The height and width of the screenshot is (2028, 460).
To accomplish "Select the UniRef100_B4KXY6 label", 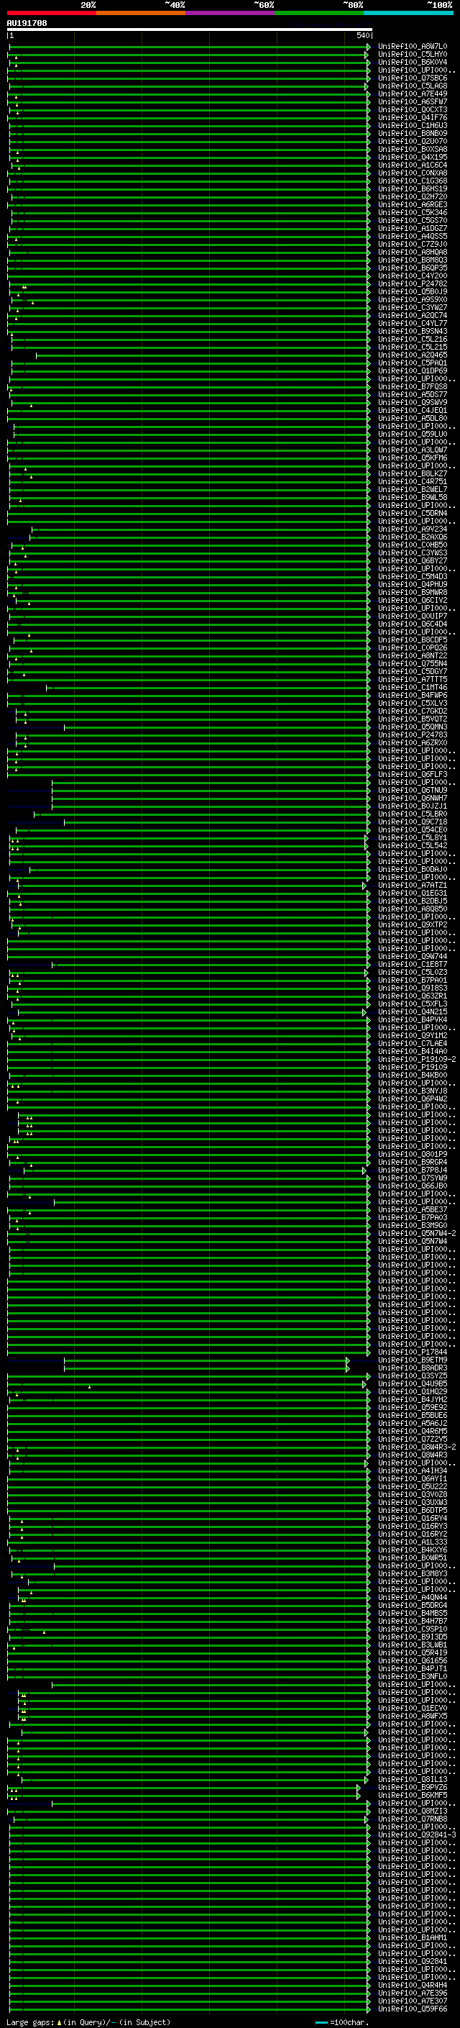I will tap(412, 1550).
